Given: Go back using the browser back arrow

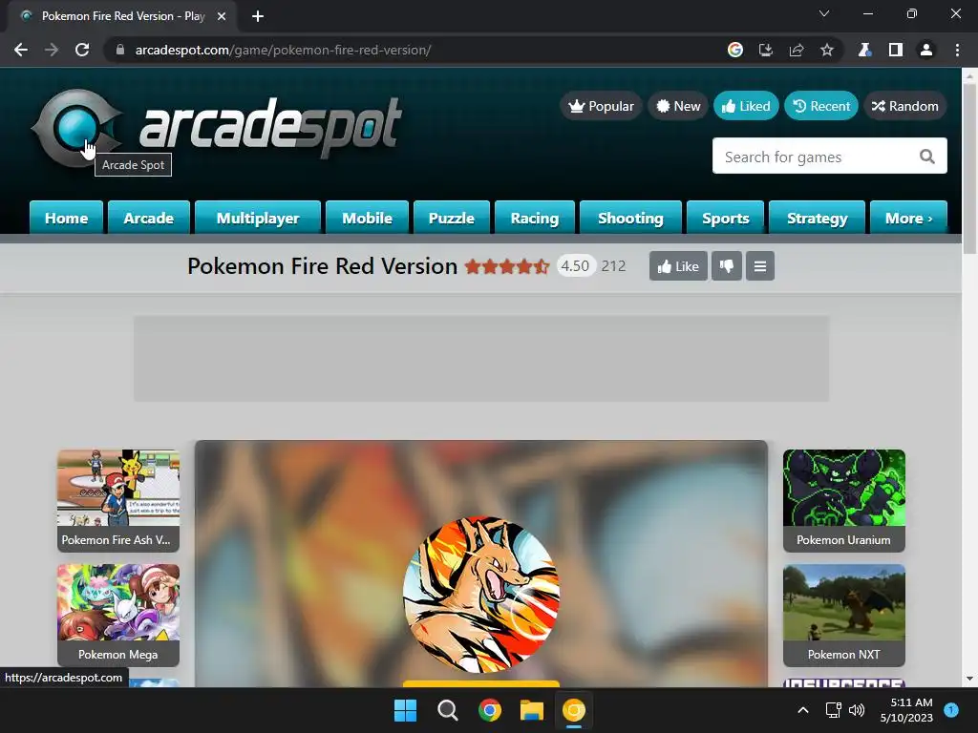Looking at the screenshot, I should pos(21,50).
